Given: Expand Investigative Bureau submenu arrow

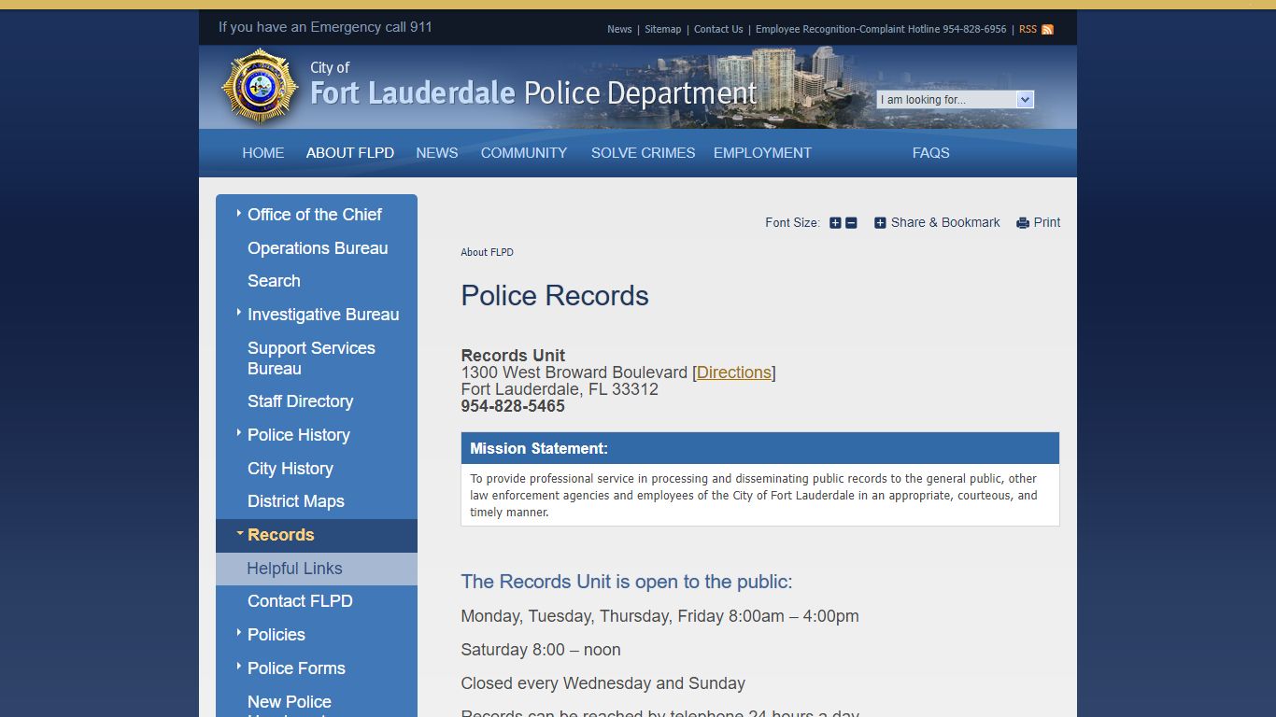Looking at the screenshot, I should [239, 313].
